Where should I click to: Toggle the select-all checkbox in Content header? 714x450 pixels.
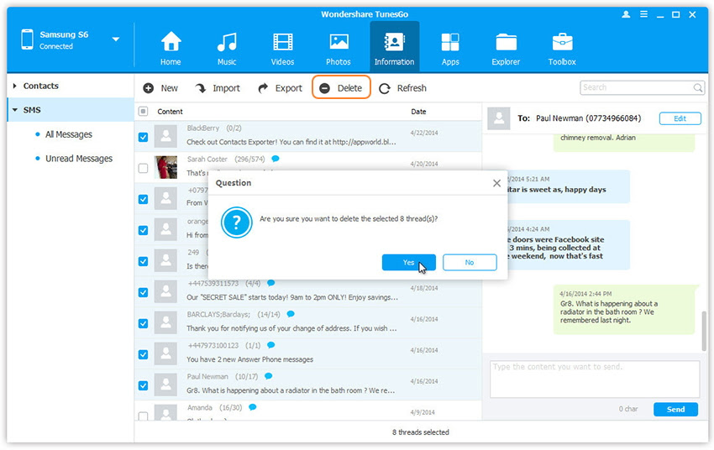pyautogui.click(x=143, y=112)
